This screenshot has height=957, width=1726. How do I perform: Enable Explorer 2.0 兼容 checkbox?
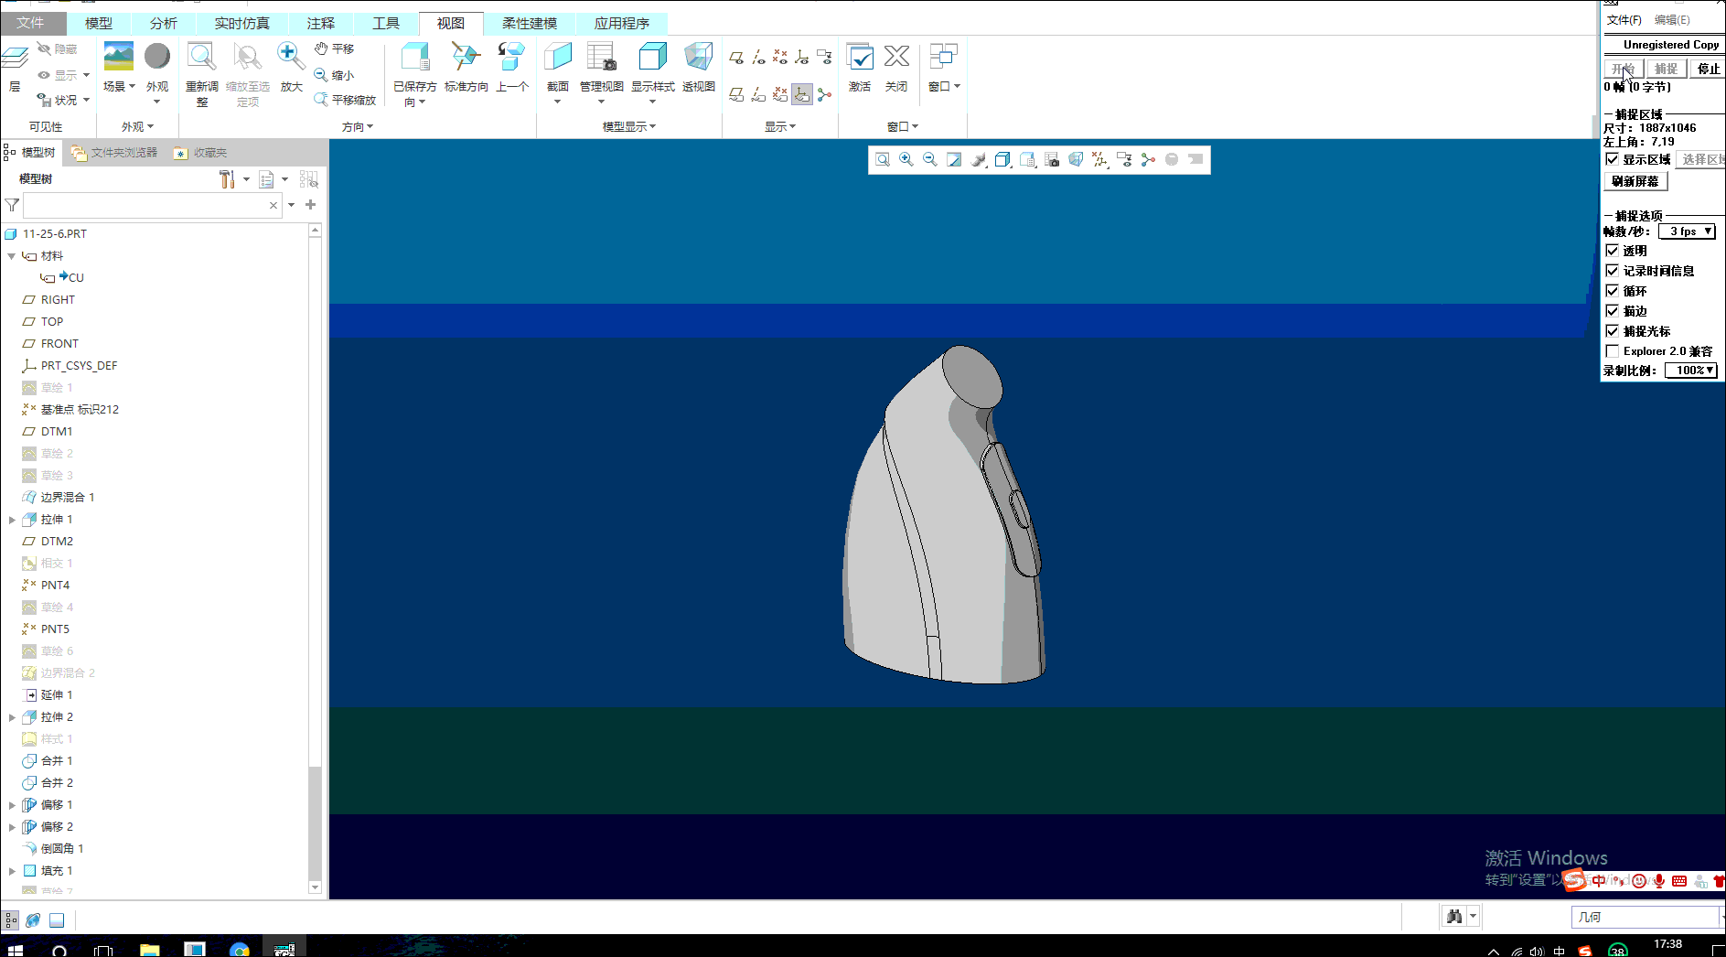[x=1612, y=350]
